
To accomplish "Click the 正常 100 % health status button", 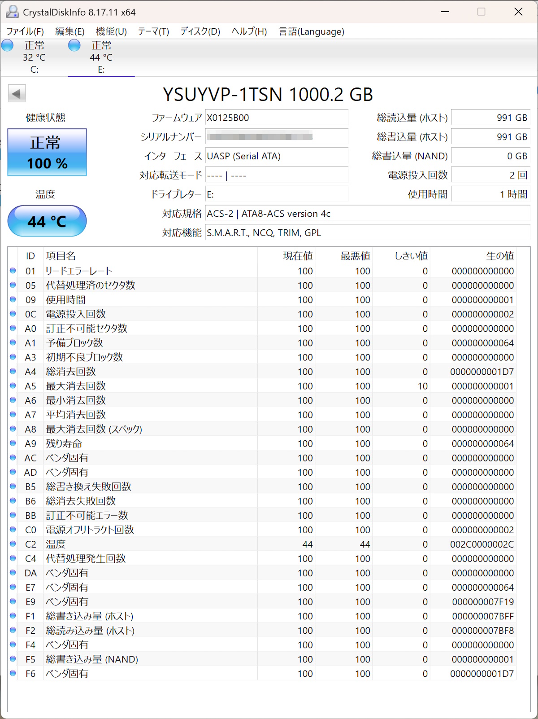I will 47,153.
